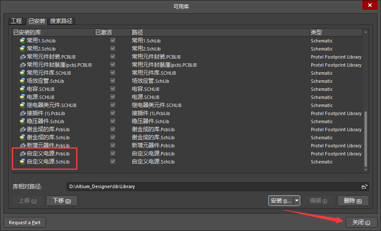Click the 接插件 (1).PcbLib path cell
Viewport: 381px width, 231px height.
tap(151, 113)
